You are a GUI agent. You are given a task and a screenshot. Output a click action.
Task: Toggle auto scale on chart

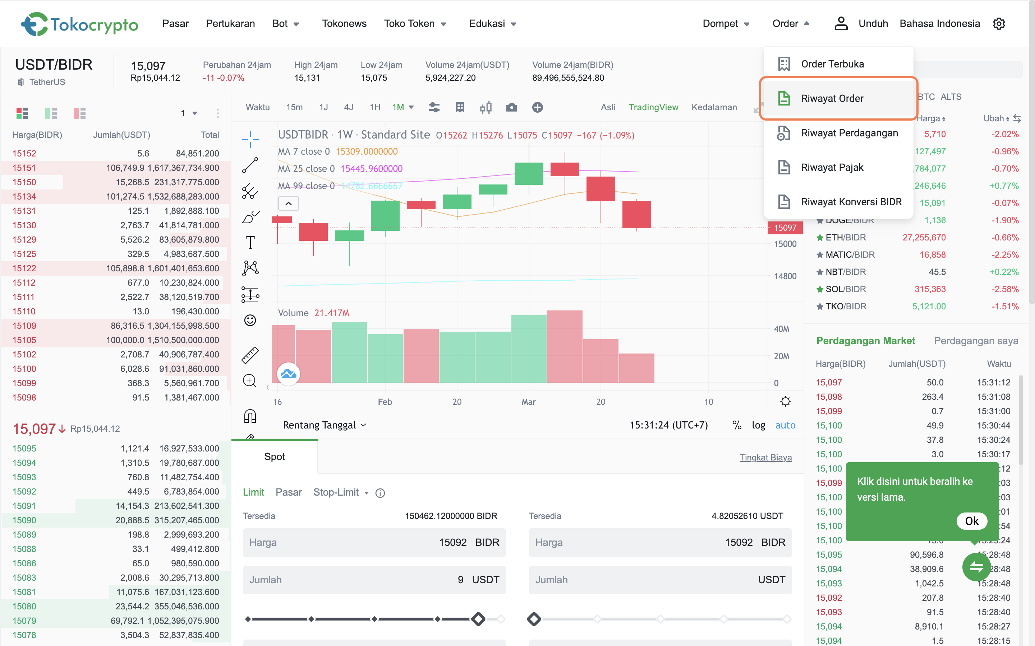coord(785,425)
